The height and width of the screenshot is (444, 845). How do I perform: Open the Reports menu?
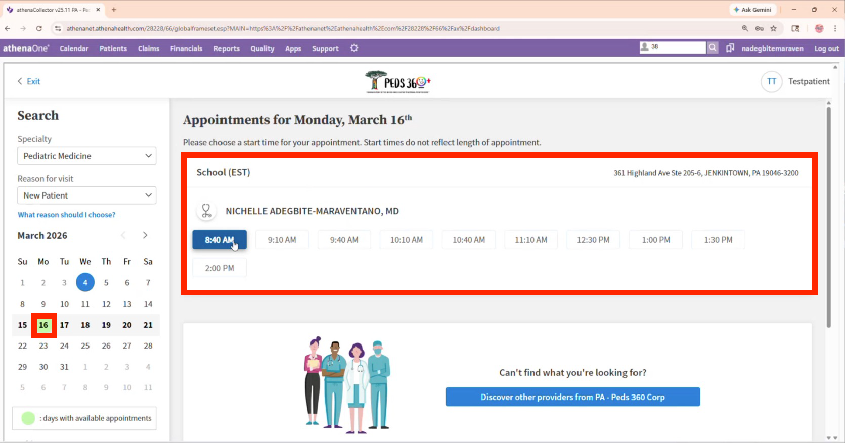click(x=227, y=48)
